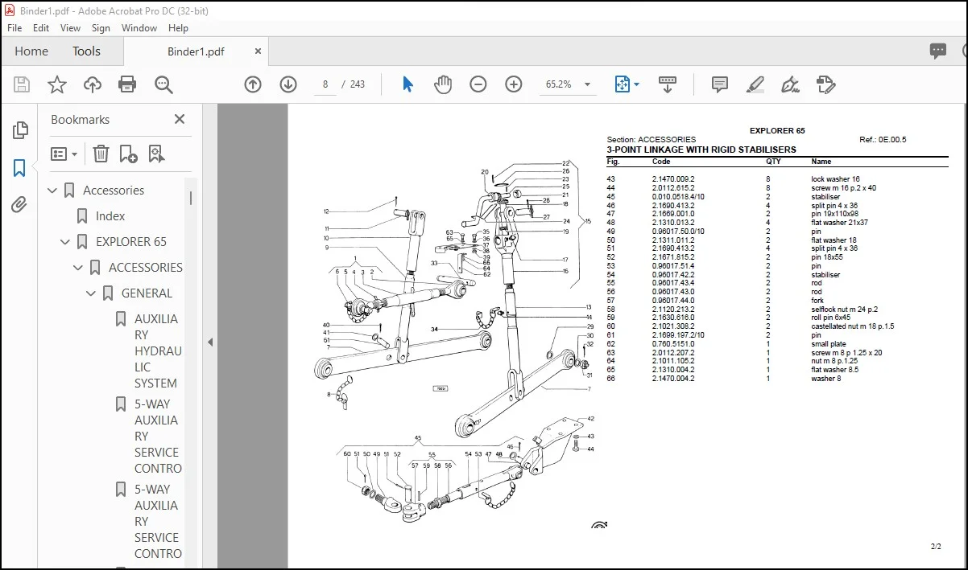Select the GENERAL bookmark label
The height and width of the screenshot is (570, 968).
[147, 293]
